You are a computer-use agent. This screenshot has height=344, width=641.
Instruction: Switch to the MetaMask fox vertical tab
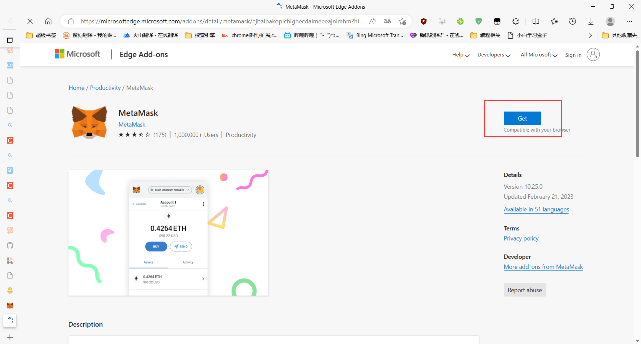point(10,306)
